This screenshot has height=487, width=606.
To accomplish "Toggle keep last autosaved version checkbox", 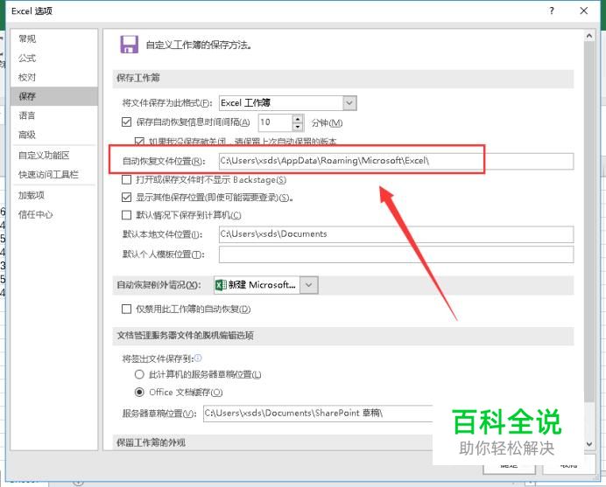I will point(139,142).
